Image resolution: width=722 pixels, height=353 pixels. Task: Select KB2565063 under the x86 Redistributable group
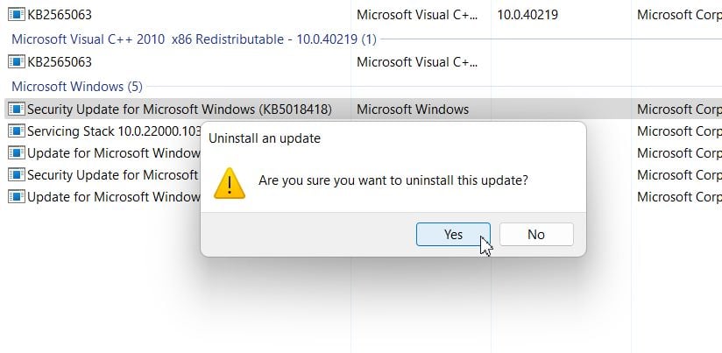(60, 62)
